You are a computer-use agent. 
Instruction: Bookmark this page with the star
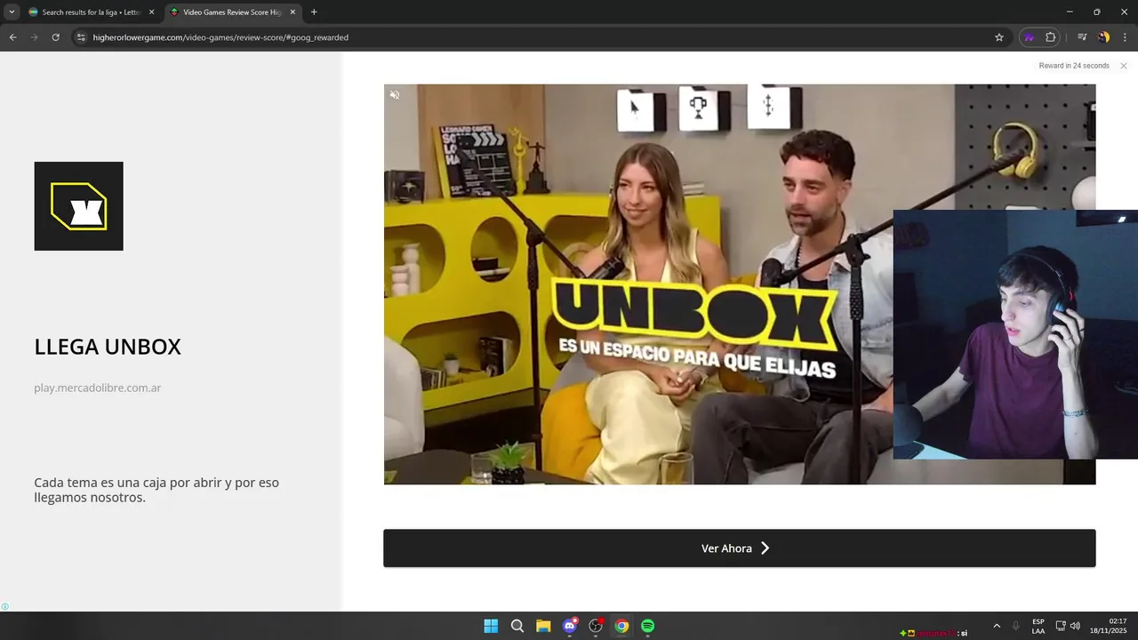(999, 37)
